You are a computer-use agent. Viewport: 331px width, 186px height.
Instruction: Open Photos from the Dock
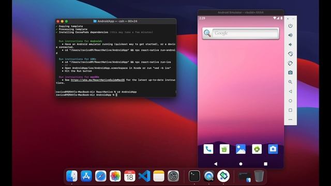pyautogui.click(x=115, y=176)
